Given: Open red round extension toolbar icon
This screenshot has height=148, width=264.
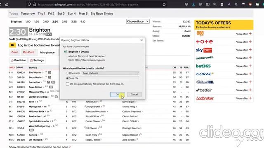Looking at the screenshot, I should (x=250, y=5).
